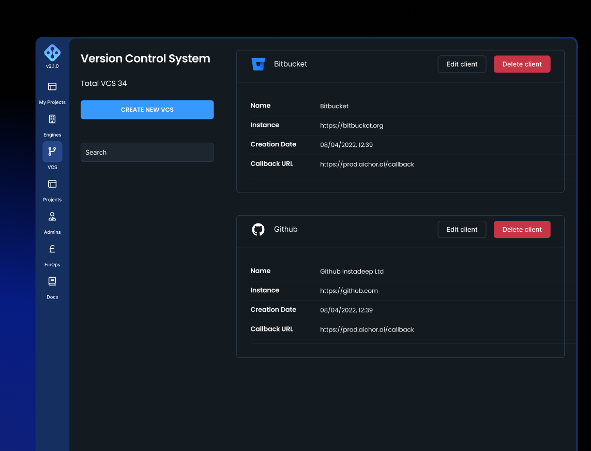This screenshot has width=591, height=451.
Task: Click the Github card callback URL value
Action: 367,329
